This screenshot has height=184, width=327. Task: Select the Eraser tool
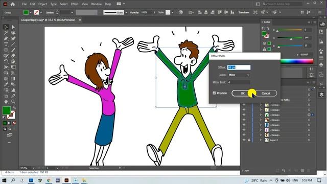point(13,56)
